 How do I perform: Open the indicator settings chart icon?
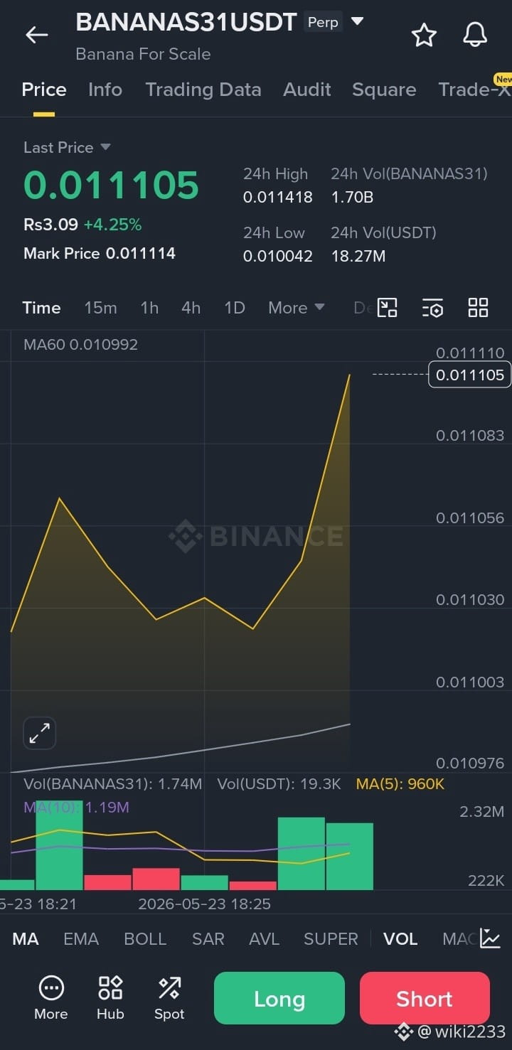[490, 938]
